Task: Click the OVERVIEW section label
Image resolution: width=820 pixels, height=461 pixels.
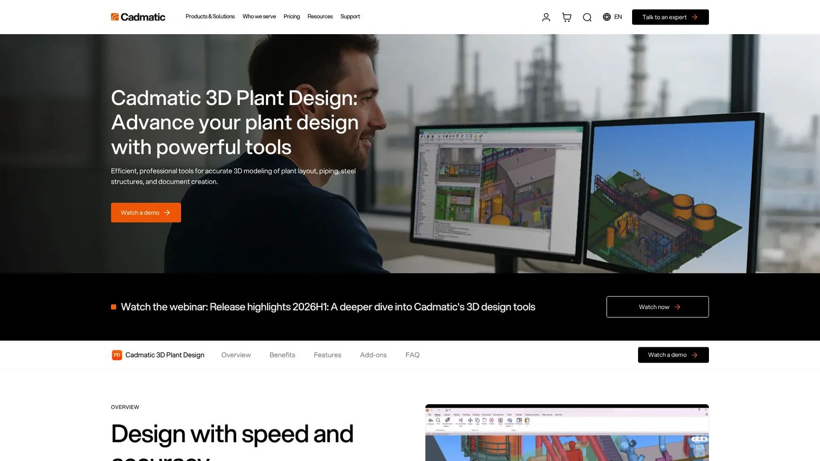Action: tap(125, 407)
